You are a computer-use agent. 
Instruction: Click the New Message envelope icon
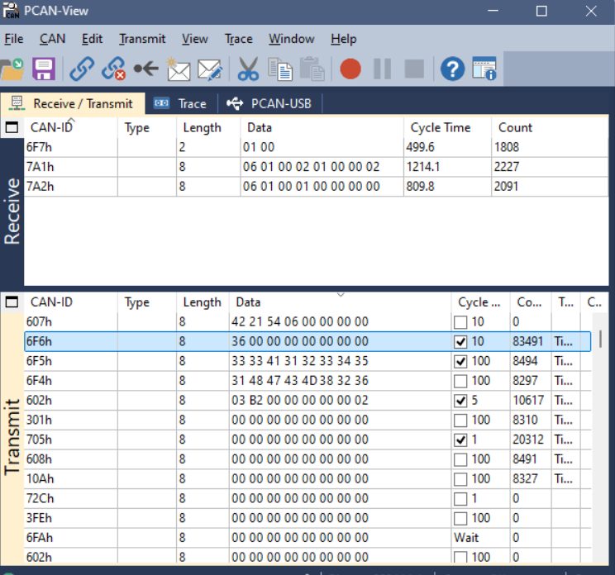point(178,69)
